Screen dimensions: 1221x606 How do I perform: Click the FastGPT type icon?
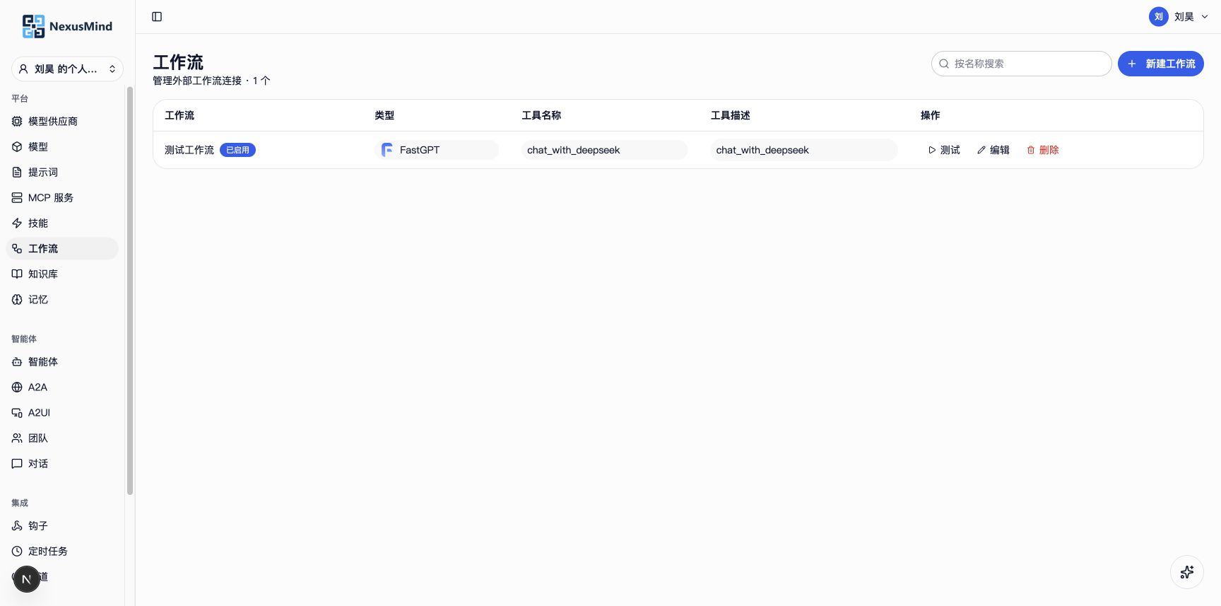pyautogui.click(x=387, y=150)
